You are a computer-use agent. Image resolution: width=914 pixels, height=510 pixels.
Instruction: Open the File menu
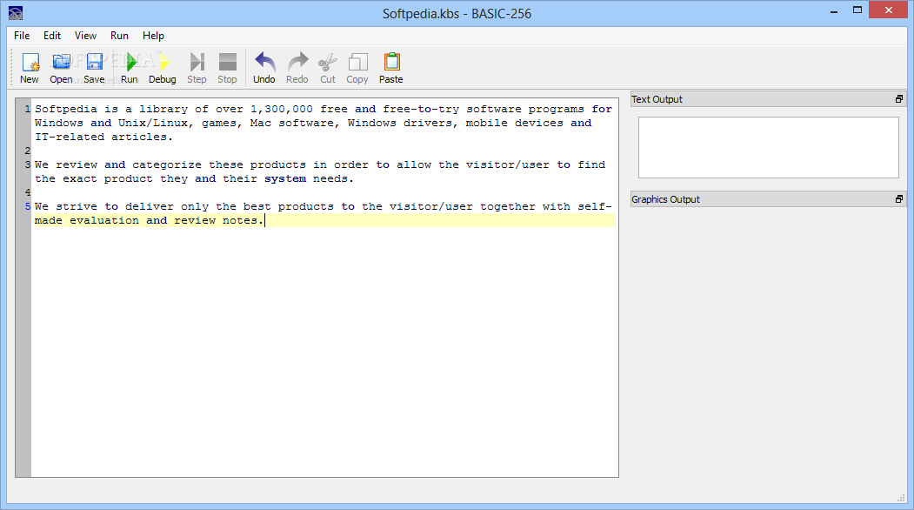click(22, 36)
